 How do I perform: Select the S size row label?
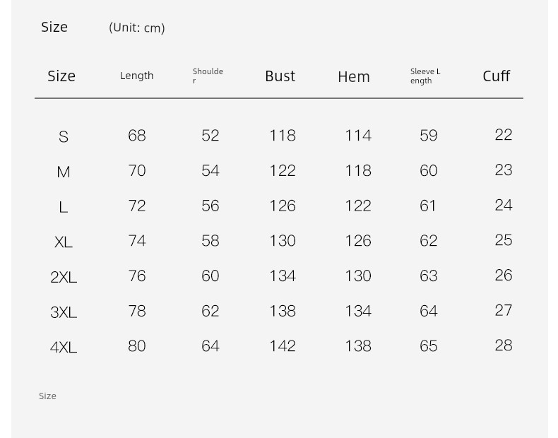click(x=64, y=136)
